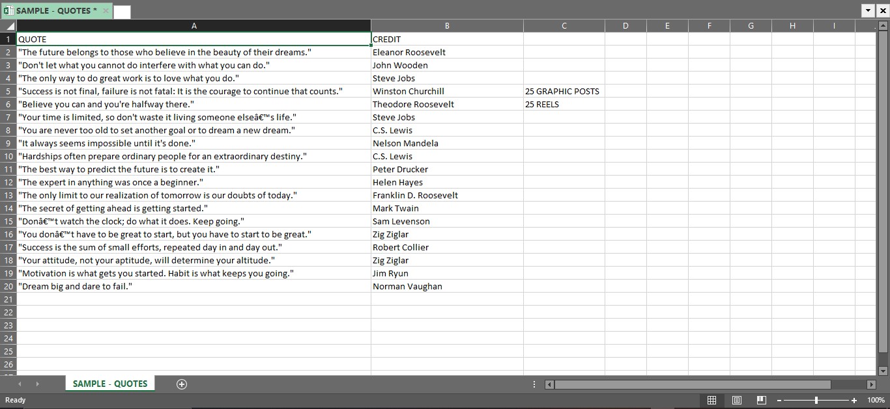The height and width of the screenshot is (409, 890).
Task: Click vertical scrollbar down arrow
Action: coord(883,371)
